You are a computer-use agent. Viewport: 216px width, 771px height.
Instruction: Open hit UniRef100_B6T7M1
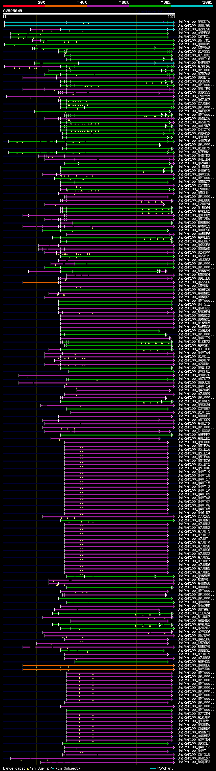pos(194,41)
